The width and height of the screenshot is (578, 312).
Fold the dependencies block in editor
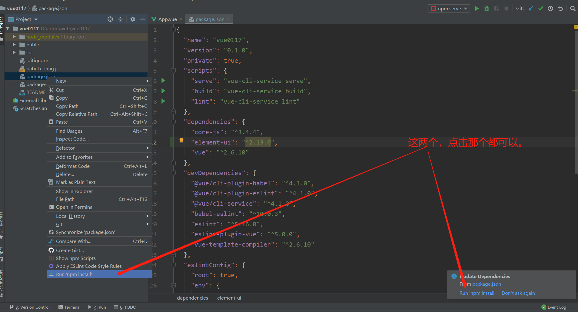point(173,122)
